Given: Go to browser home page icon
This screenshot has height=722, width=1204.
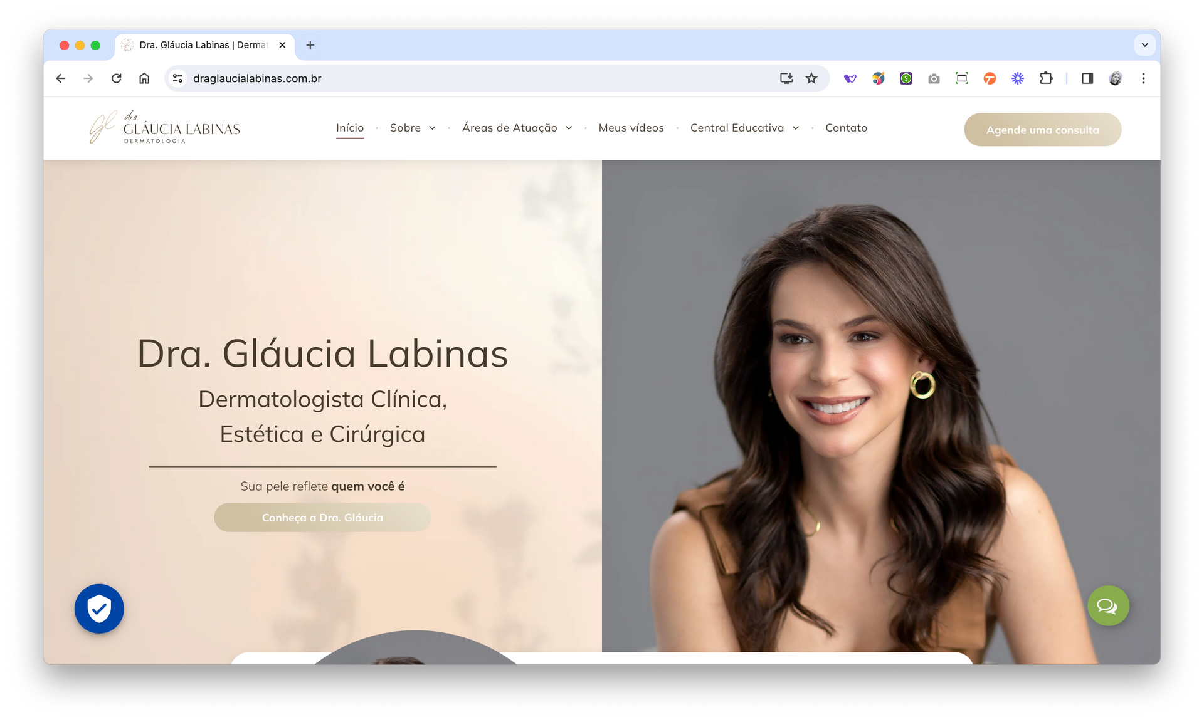Looking at the screenshot, I should pyautogui.click(x=144, y=78).
